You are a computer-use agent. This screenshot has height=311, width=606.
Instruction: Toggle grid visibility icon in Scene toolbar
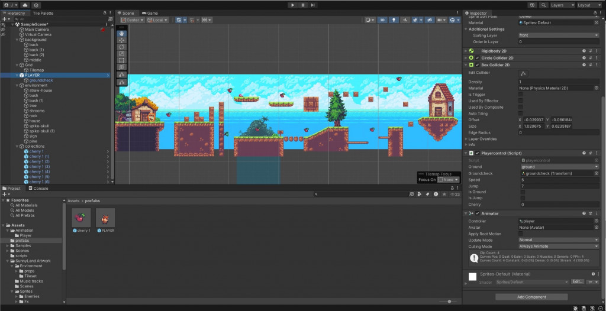pyautogui.click(x=179, y=20)
